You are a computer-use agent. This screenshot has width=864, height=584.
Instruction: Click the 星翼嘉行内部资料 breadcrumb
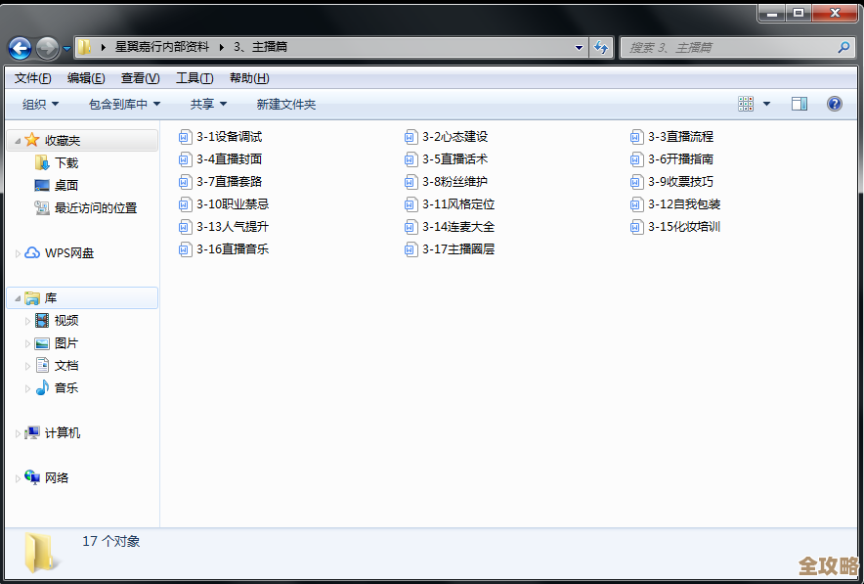[x=161, y=47]
